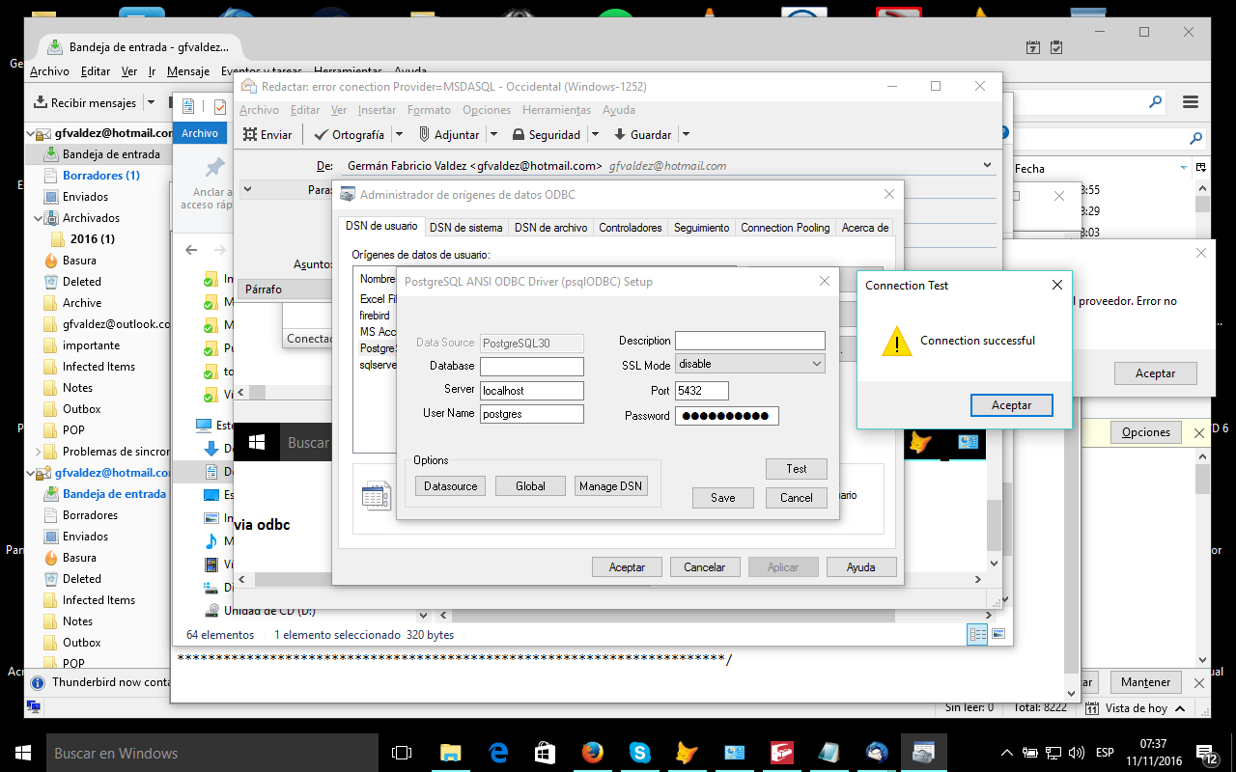This screenshot has height=772, width=1236.
Task: Open Controladores tab
Action: [631, 228]
